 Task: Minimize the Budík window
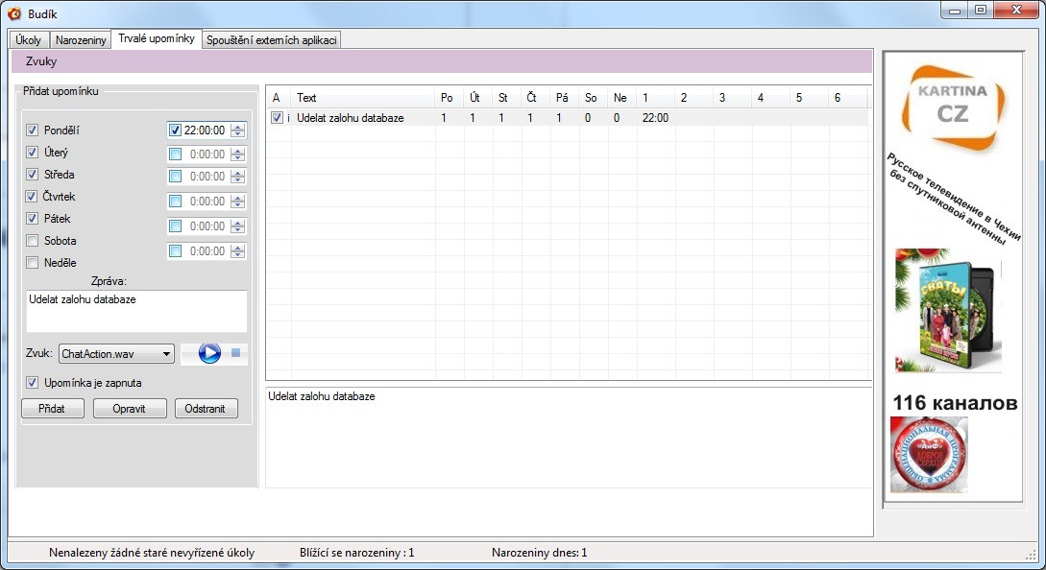(955, 10)
